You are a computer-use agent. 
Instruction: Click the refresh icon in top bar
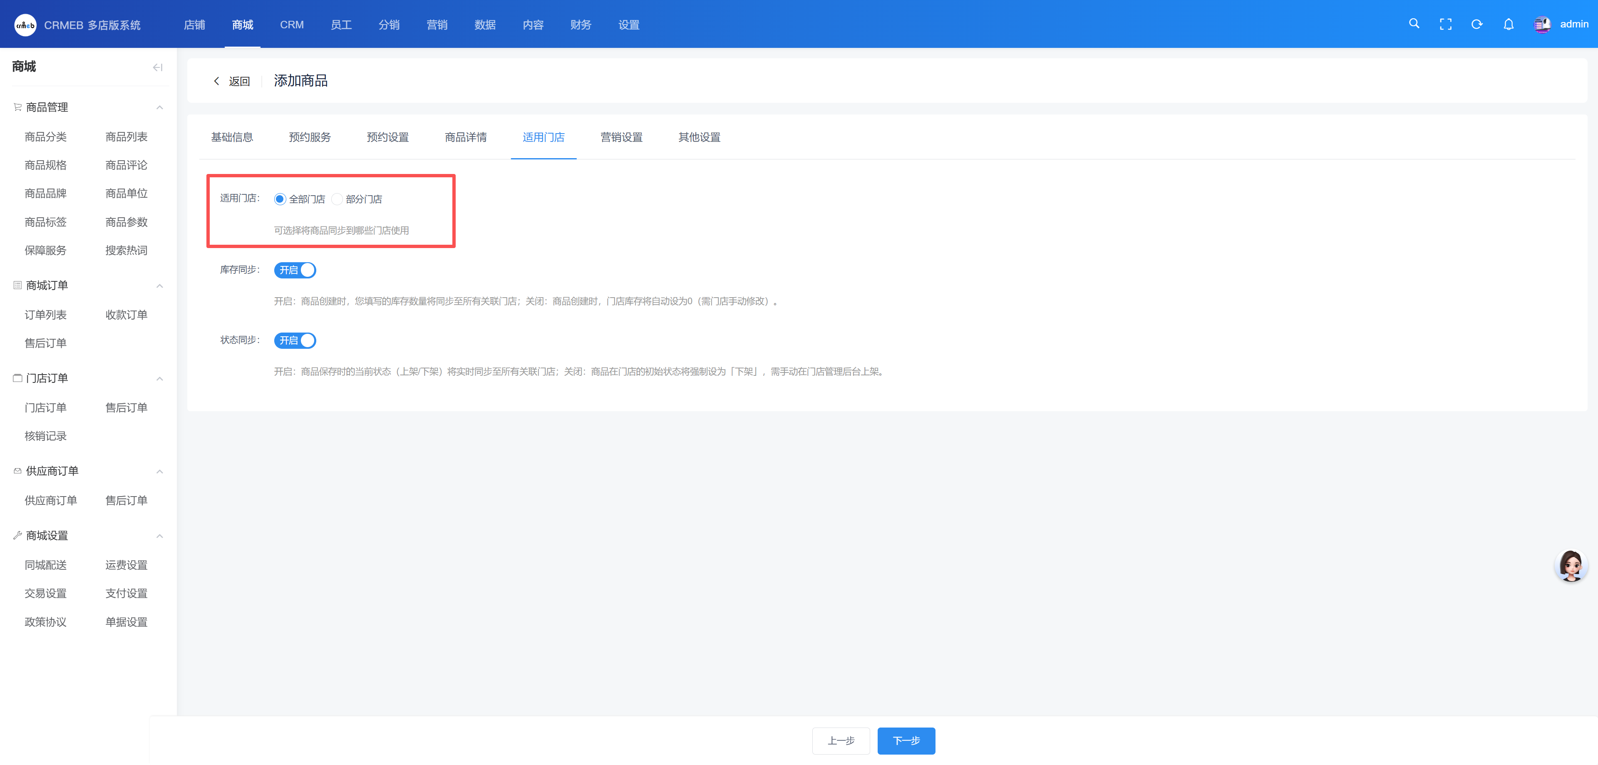[x=1477, y=24]
